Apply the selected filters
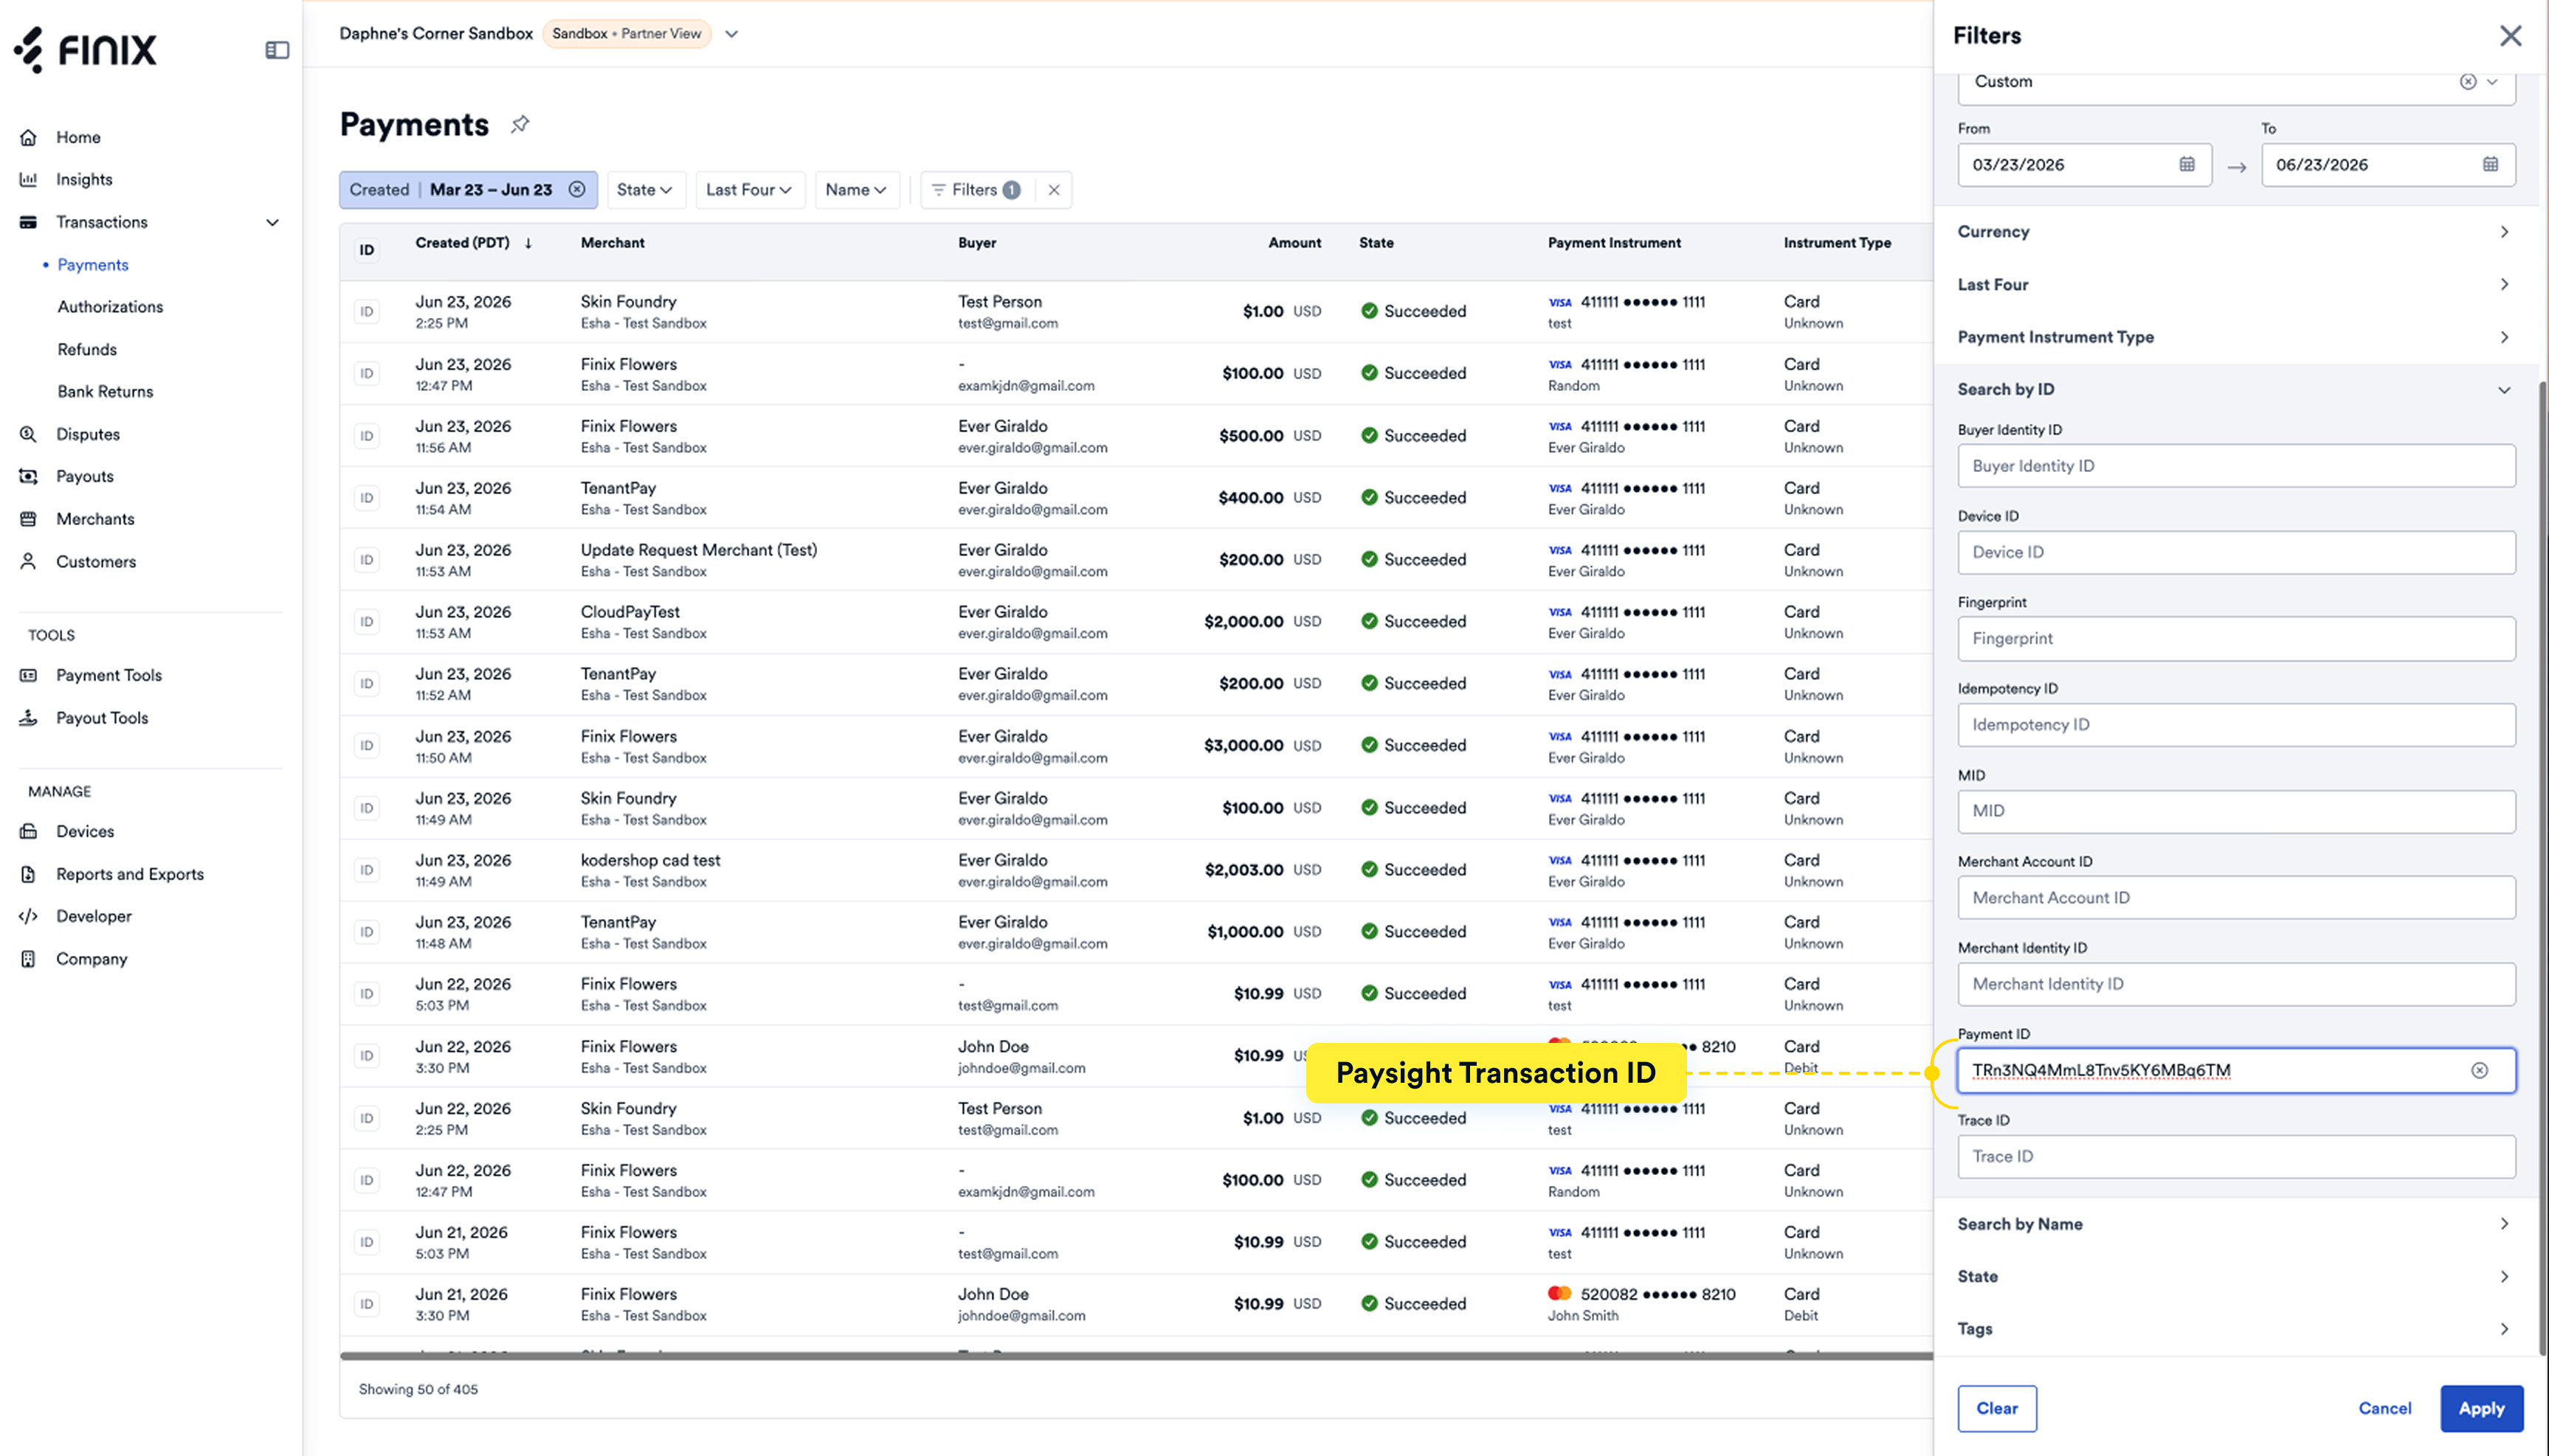This screenshot has height=1456, width=2549. [x=2481, y=1408]
